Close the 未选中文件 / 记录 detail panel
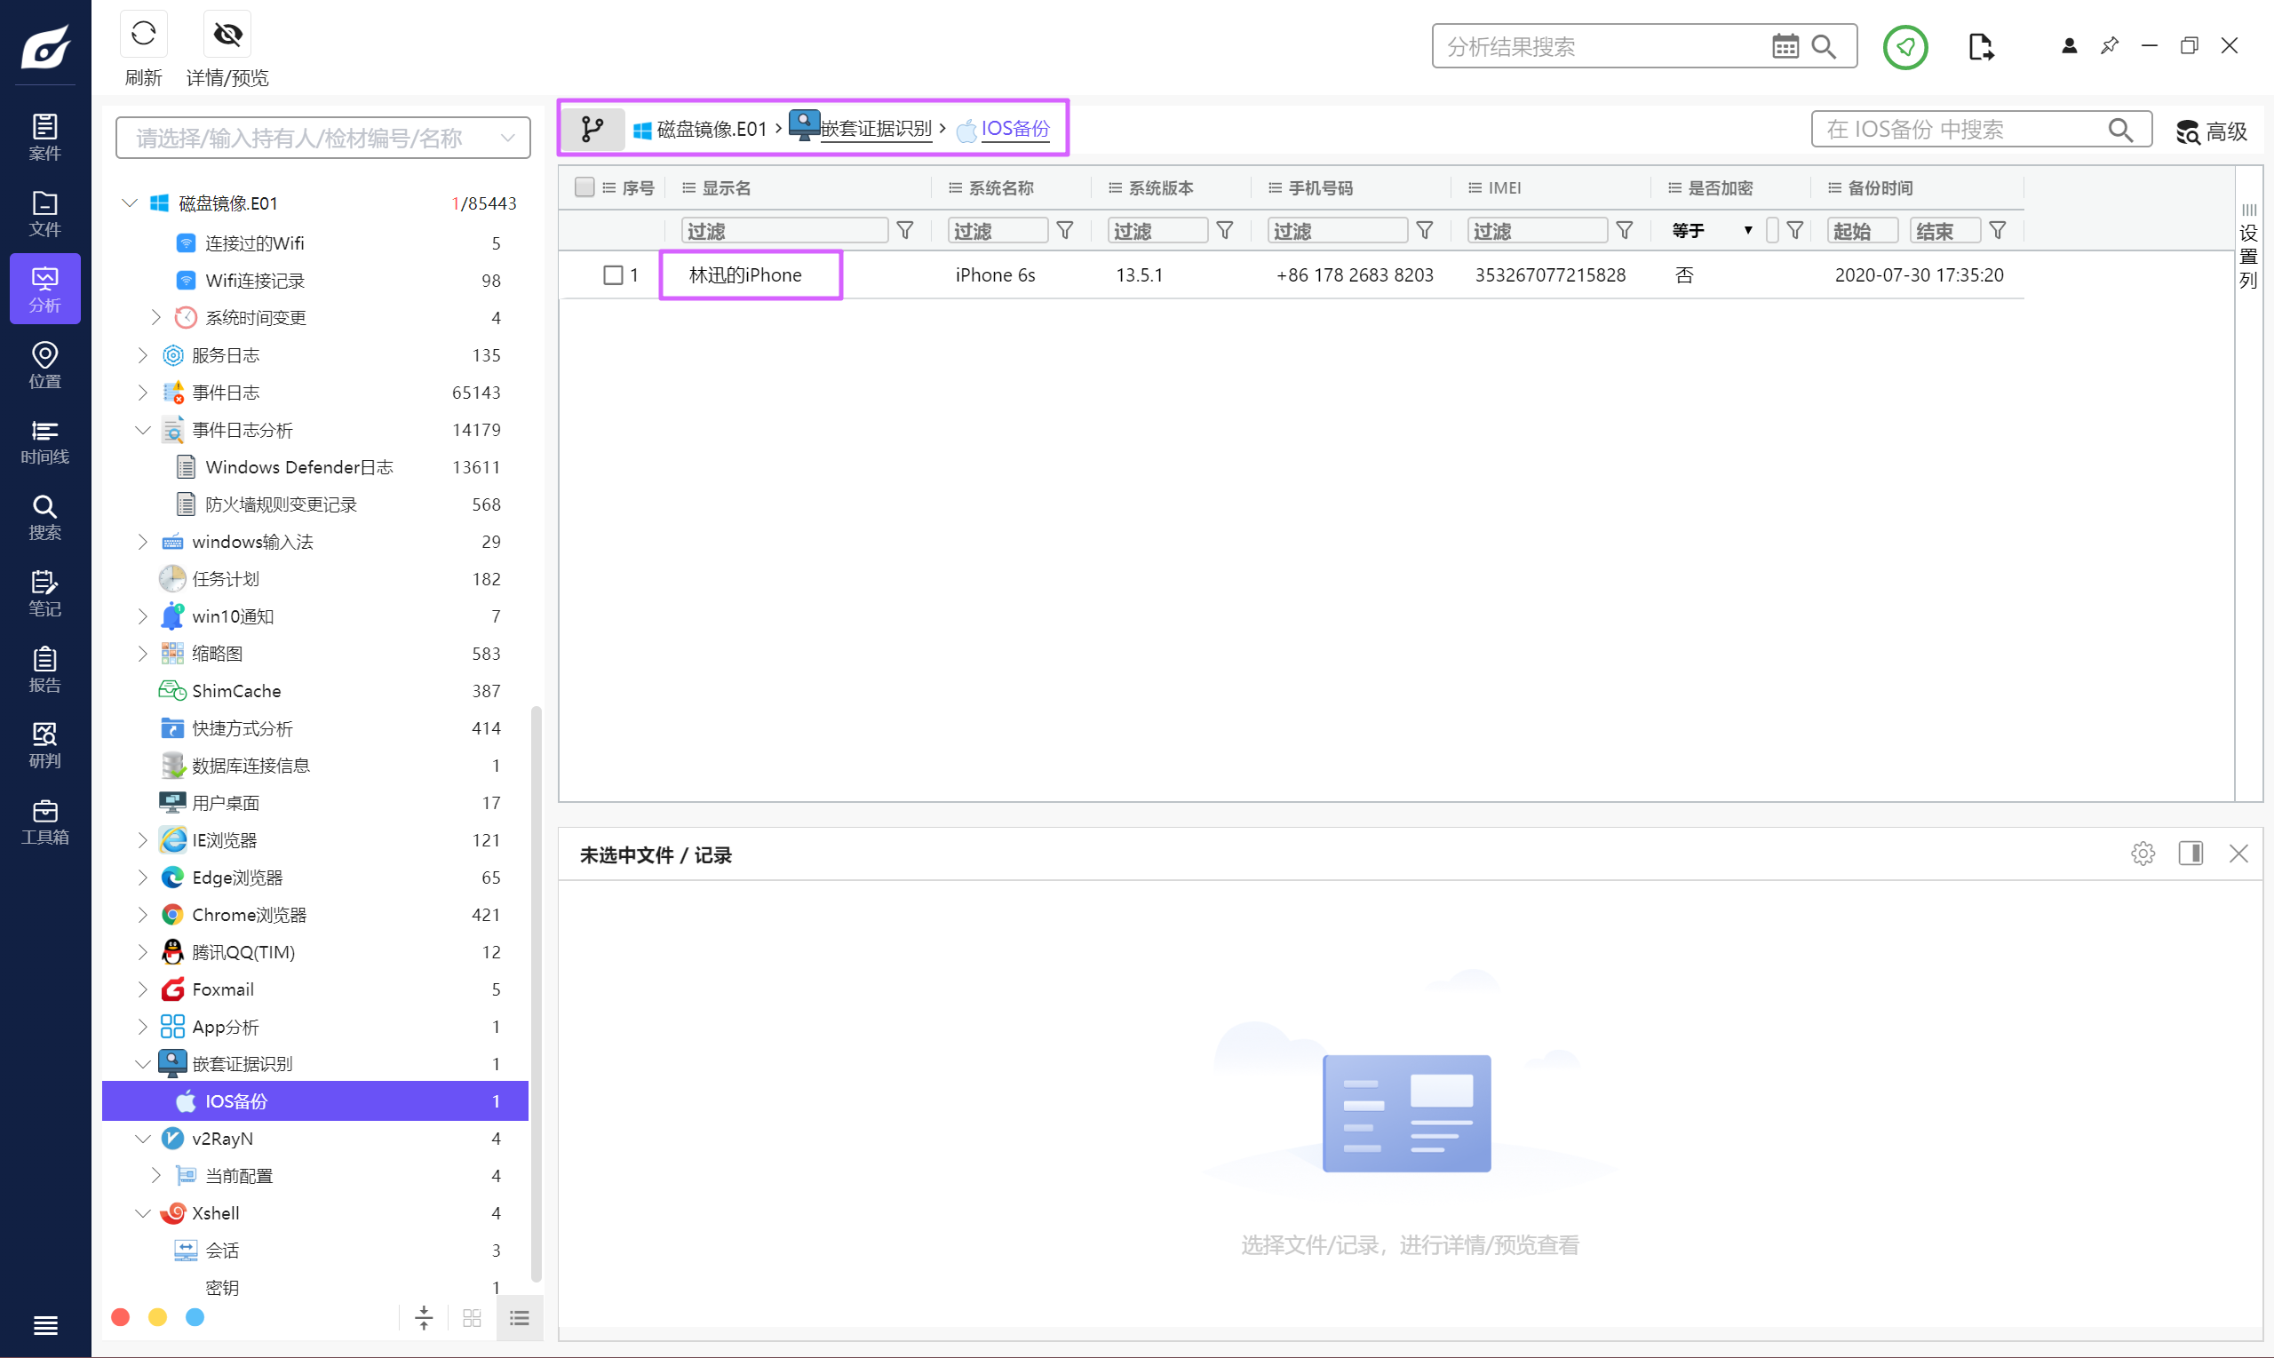This screenshot has width=2274, height=1358. 2238,854
